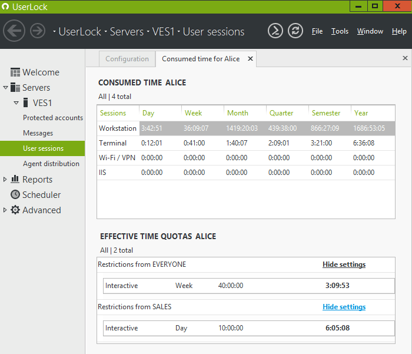
Task: Open Agent distribution in sidebar
Action: click(51, 164)
